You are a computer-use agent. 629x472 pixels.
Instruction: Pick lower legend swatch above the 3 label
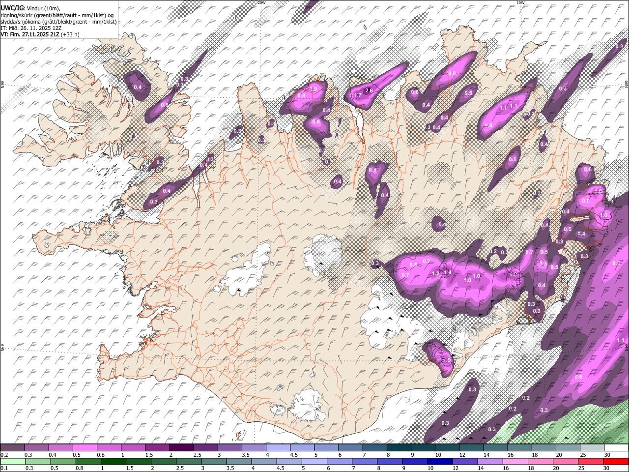coord(213,461)
